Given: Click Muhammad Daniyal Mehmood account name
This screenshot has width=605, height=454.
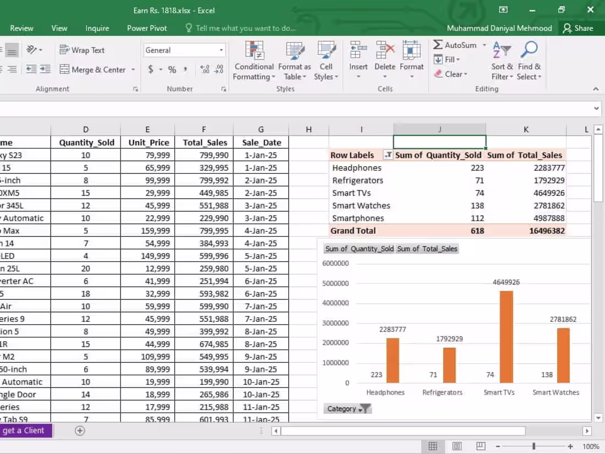Looking at the screenshot, I should pos(499,28).
